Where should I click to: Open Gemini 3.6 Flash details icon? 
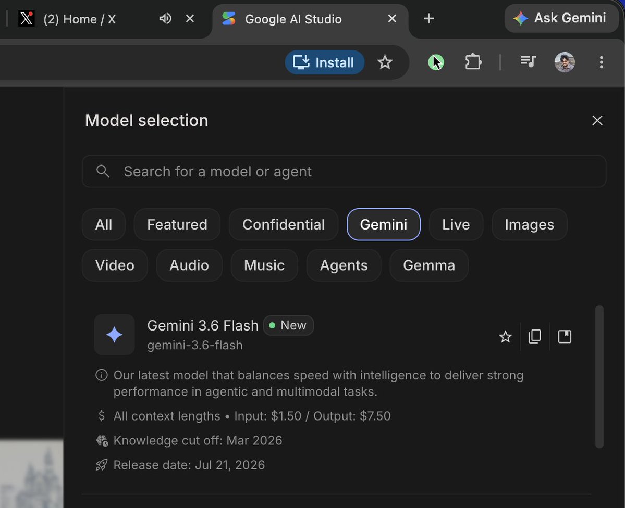(565, 337)
